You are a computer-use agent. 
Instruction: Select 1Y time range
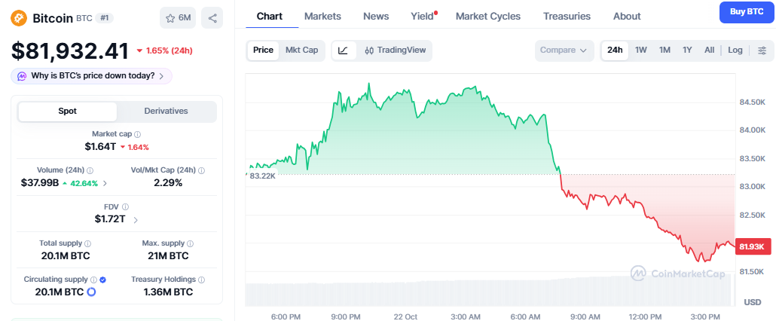[x=687, y=50]
